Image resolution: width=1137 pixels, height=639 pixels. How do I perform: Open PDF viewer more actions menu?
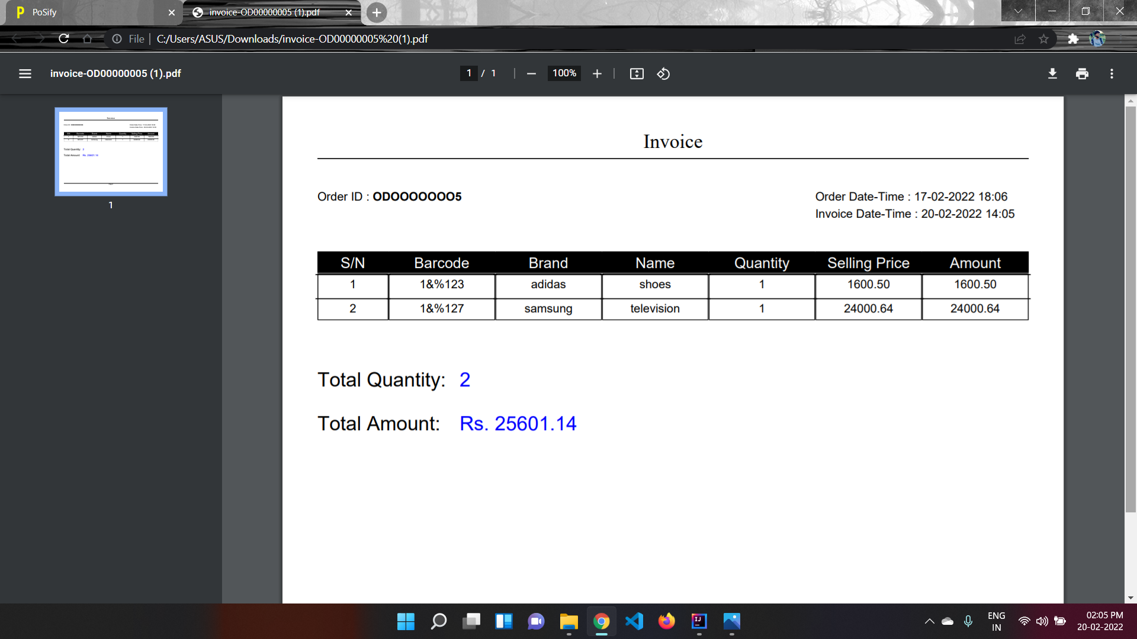click(x=1112, y=73)
